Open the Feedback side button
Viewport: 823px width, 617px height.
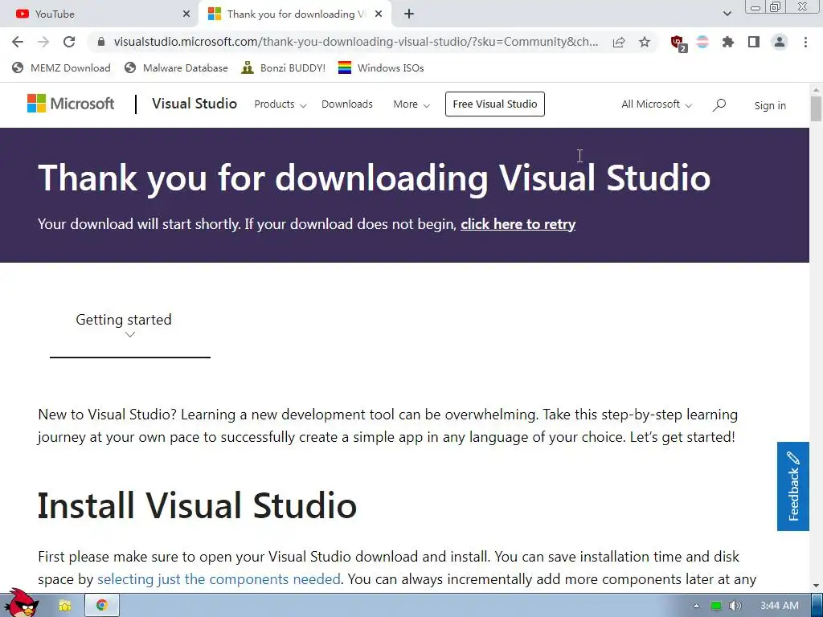793,486
